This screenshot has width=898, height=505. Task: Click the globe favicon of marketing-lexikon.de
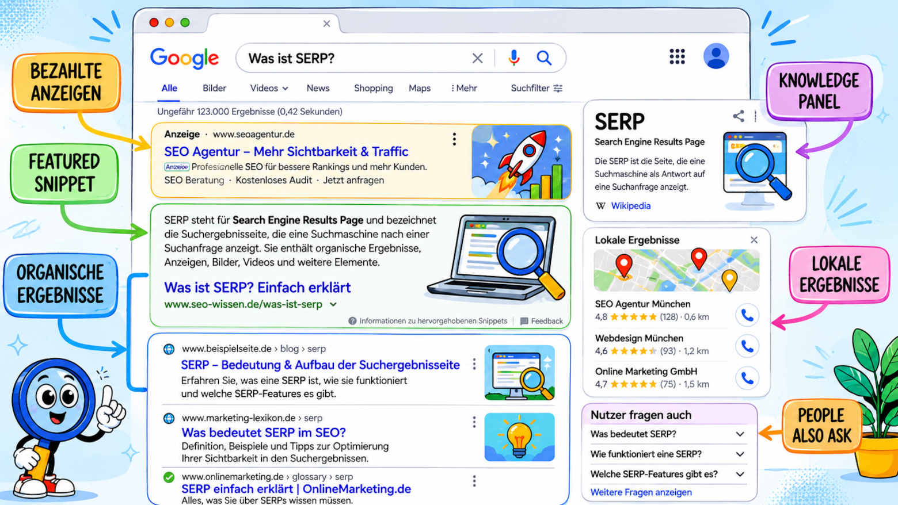[169, 418]
